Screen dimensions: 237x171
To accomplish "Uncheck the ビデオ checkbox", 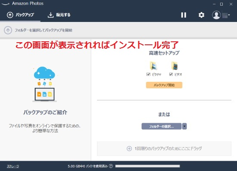I will click(171, 75).
